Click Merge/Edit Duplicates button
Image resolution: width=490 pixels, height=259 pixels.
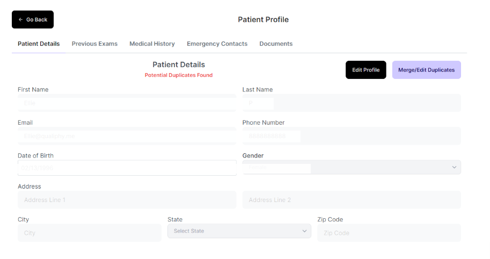point(426,70)
